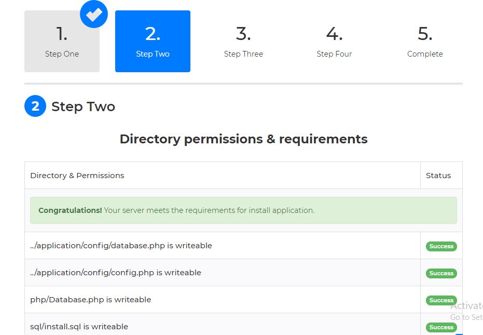Click the Directory permissions & requirements title
This screenshot has height=335, width=483.
coord(243,139)
